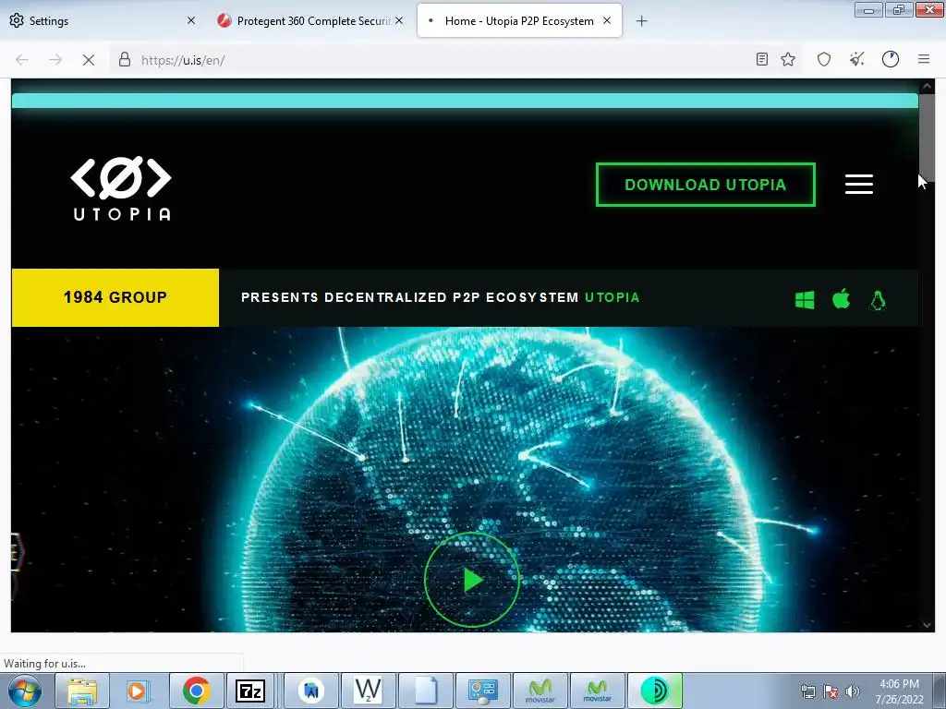
Task: Click the Download Utopia button
Action: point(705,185)
